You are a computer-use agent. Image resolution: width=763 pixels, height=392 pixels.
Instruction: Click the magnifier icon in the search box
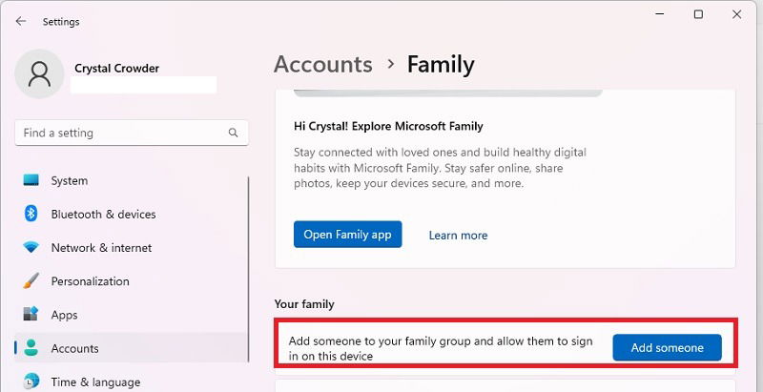[233, 133]
